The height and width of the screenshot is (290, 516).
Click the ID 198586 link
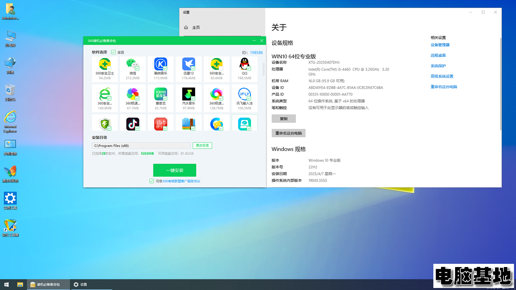pyautogui.click(x=256, y=53)
